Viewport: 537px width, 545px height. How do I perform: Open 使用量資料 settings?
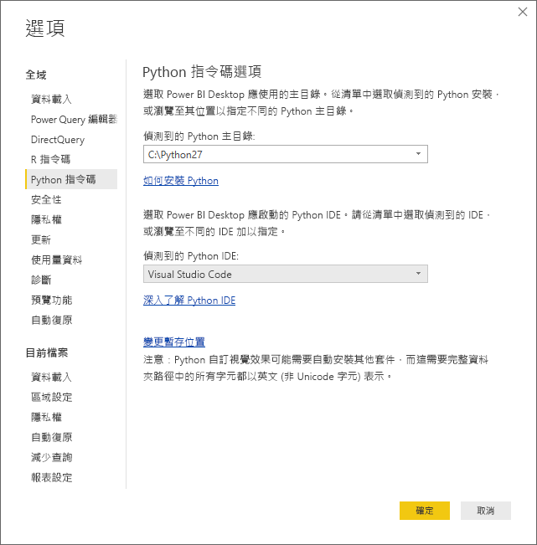(x=57, y=260)
